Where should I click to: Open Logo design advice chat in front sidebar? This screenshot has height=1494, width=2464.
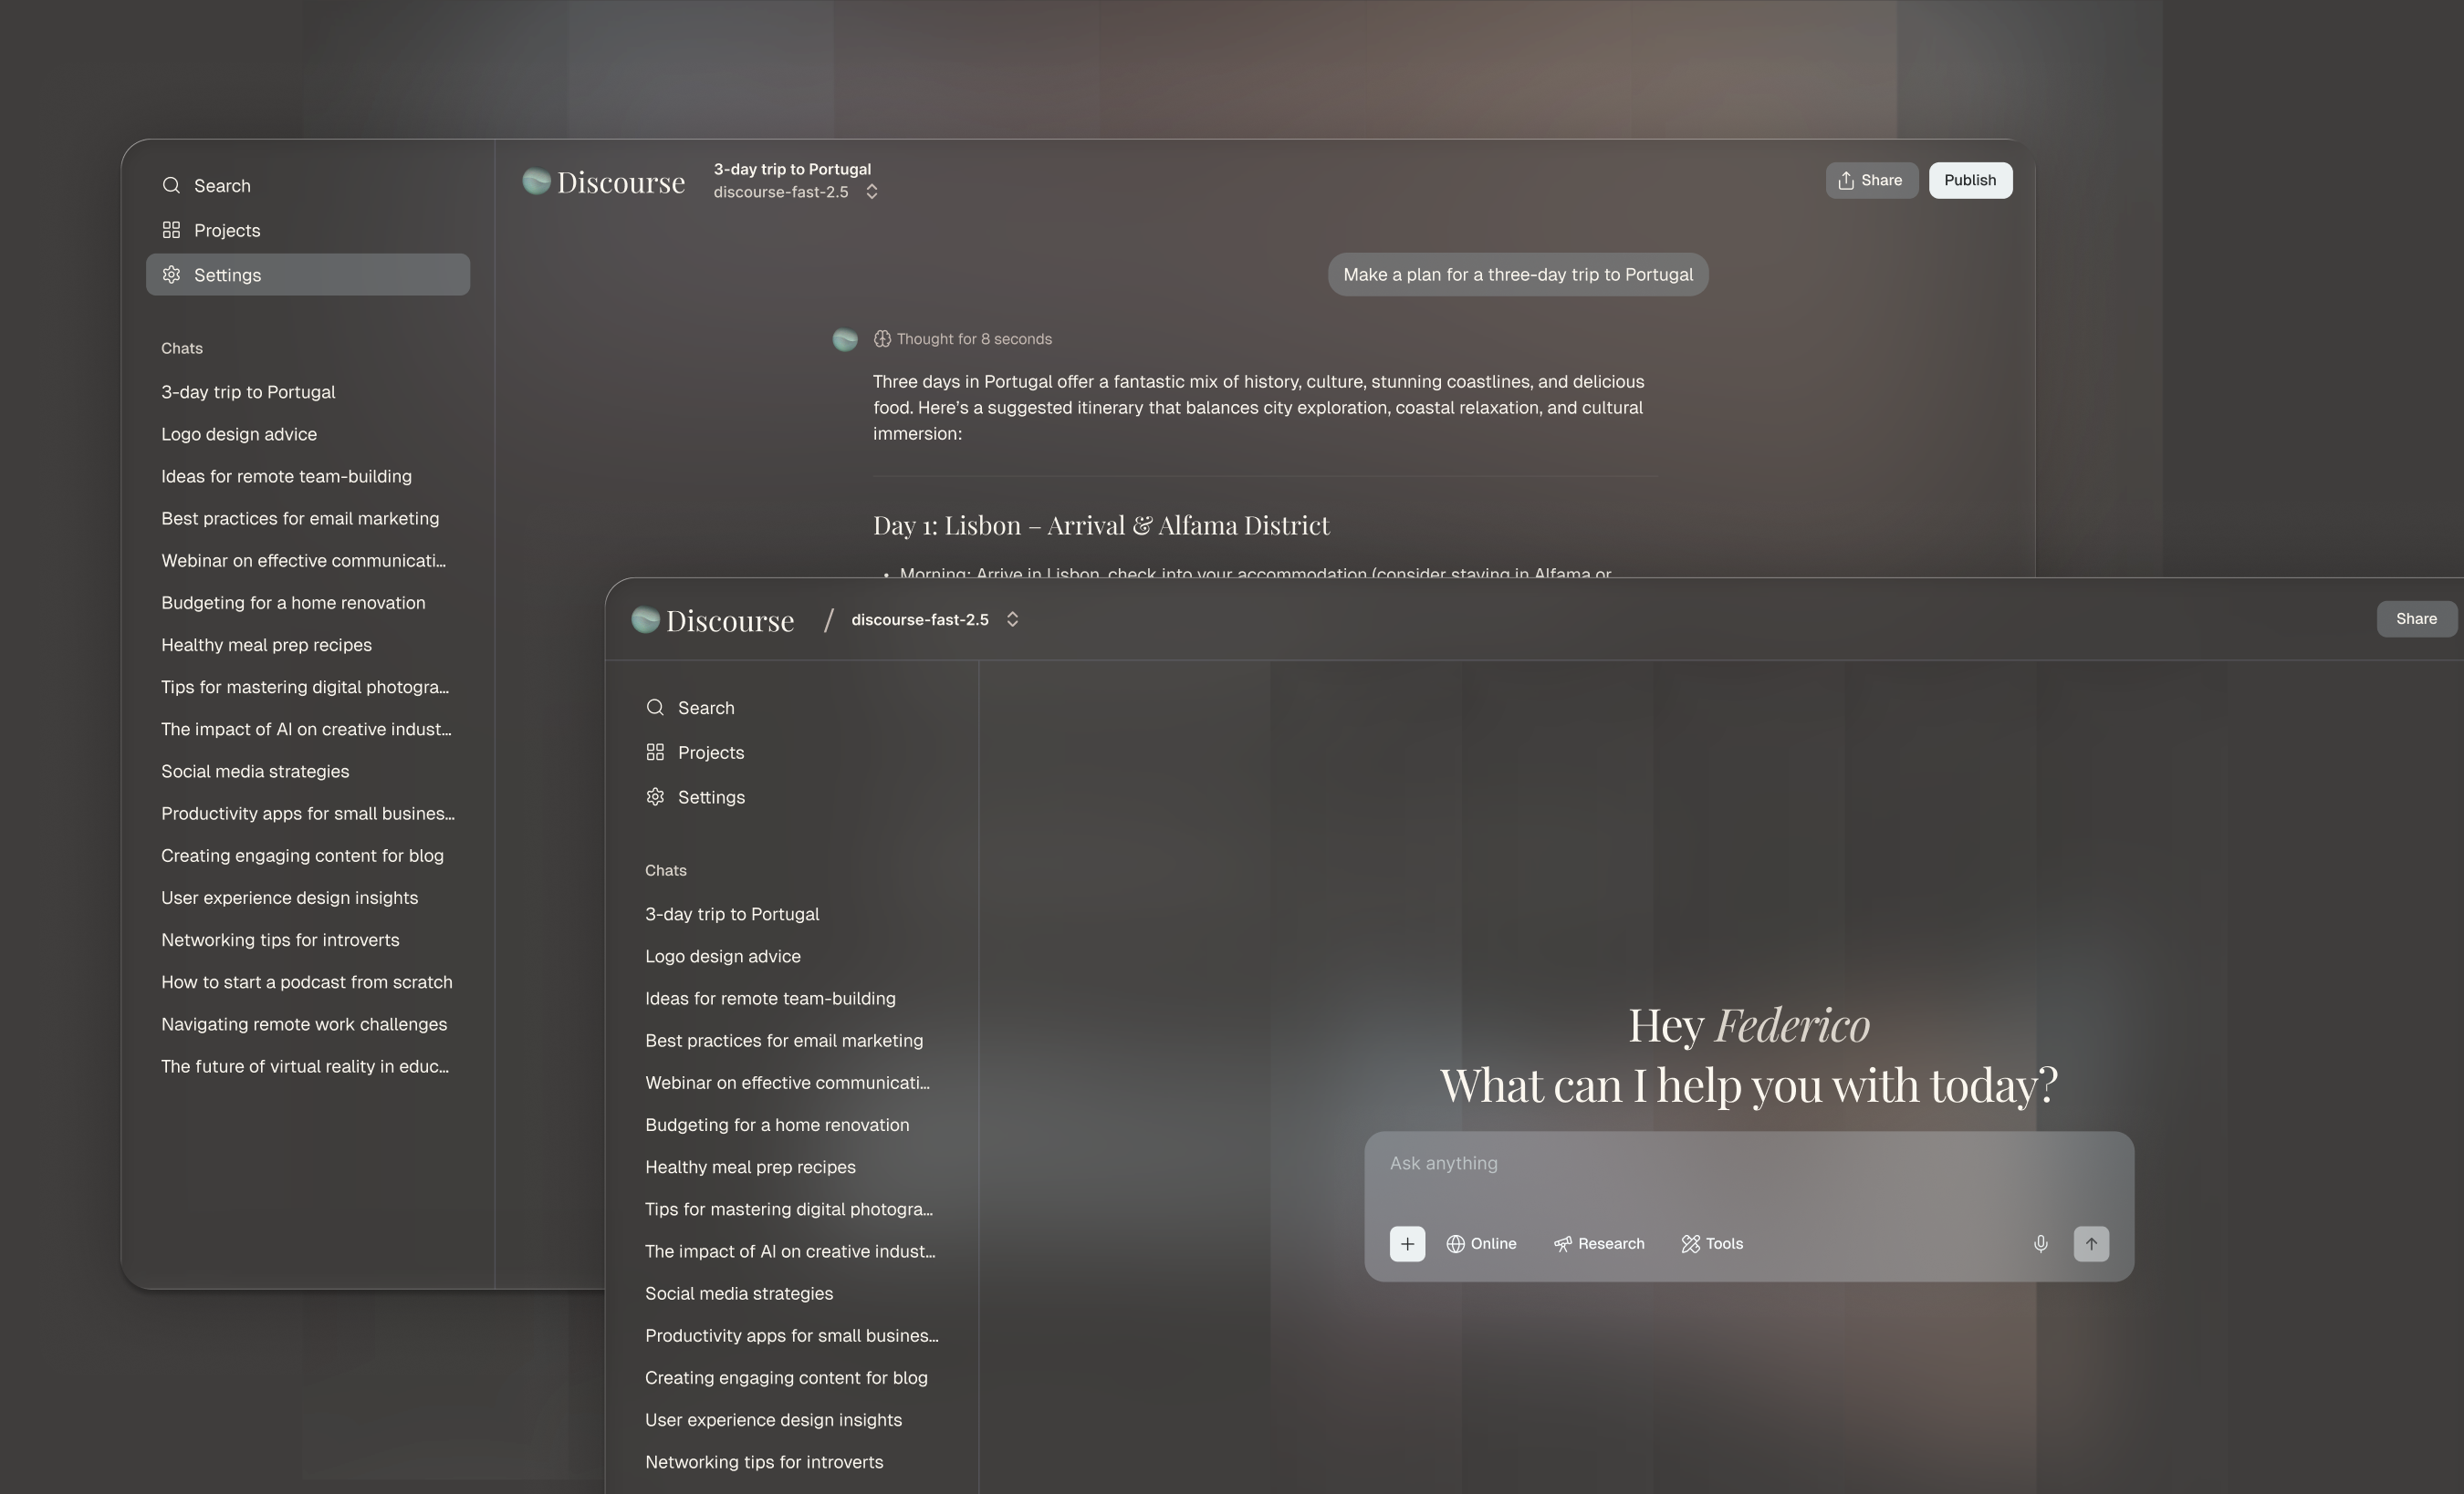tap(722, 957)
